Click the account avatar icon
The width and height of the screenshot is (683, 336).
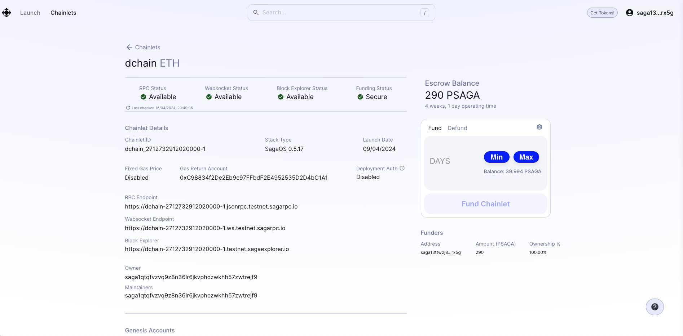click(x=629, y=13)
